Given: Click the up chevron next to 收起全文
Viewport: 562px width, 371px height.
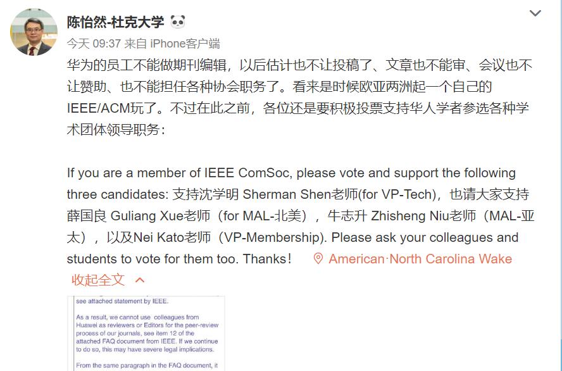Looking at the screenshot, I should coord(140,280).
